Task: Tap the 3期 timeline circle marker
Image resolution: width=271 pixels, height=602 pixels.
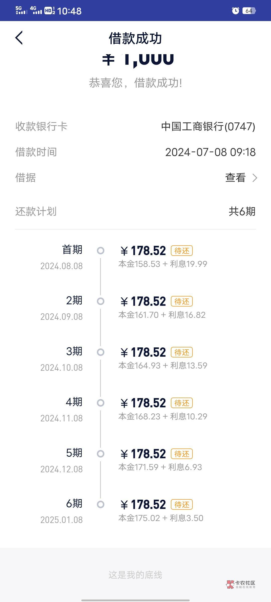Action: click(101, 352)
